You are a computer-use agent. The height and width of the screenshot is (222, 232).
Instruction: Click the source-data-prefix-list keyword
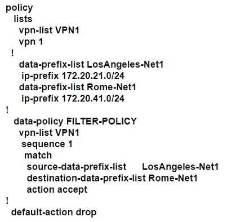(x=77, y=167)
